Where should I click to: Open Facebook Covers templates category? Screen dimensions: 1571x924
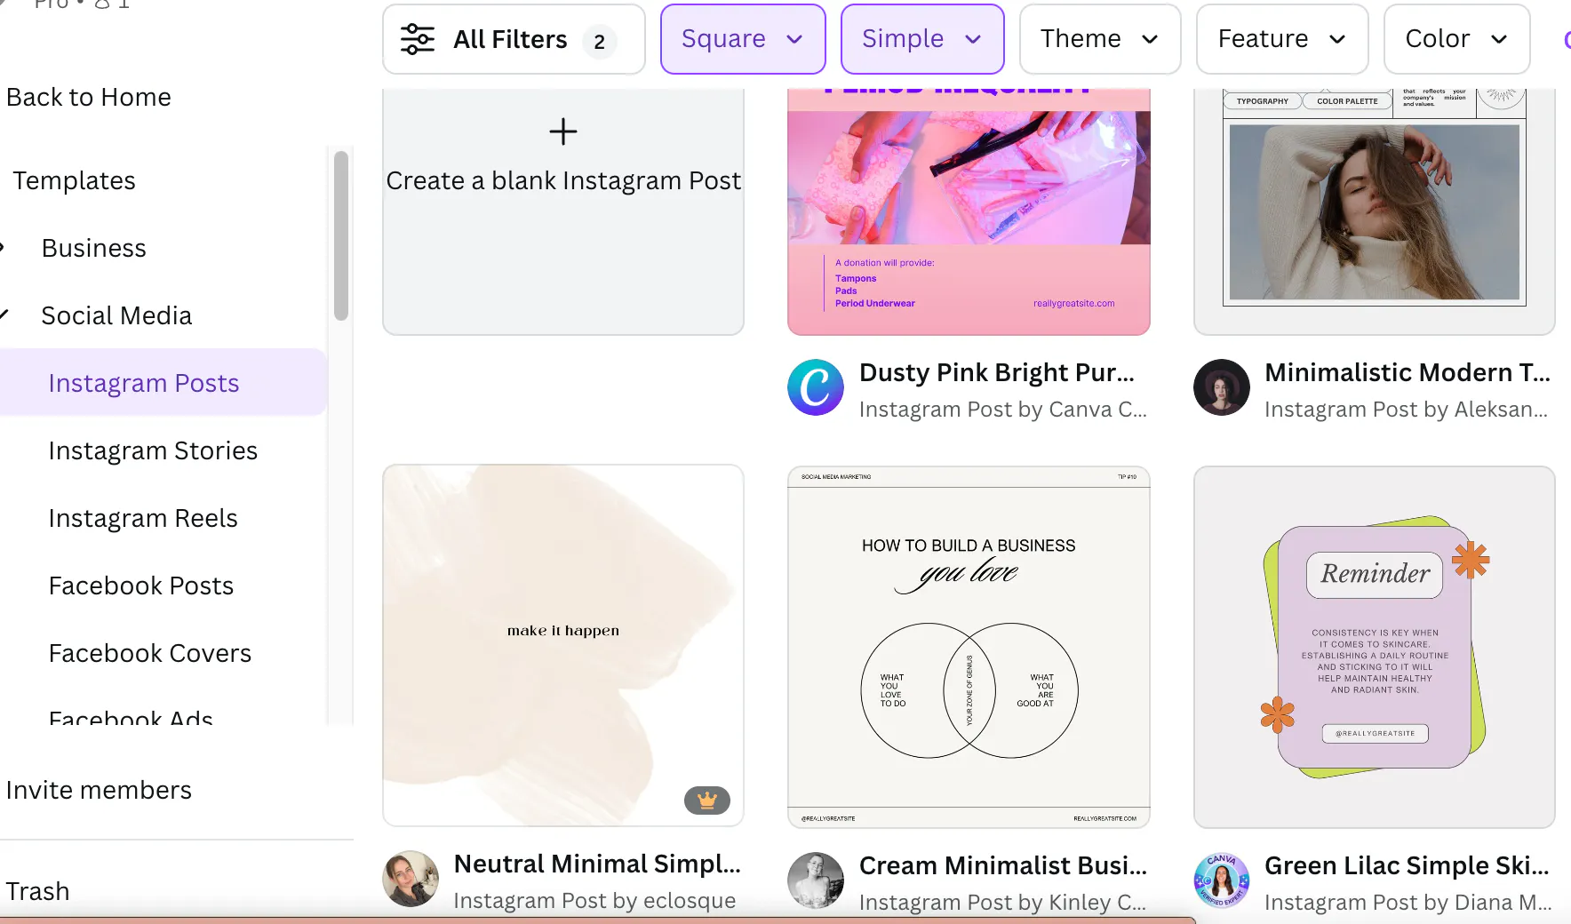[150, 653]
